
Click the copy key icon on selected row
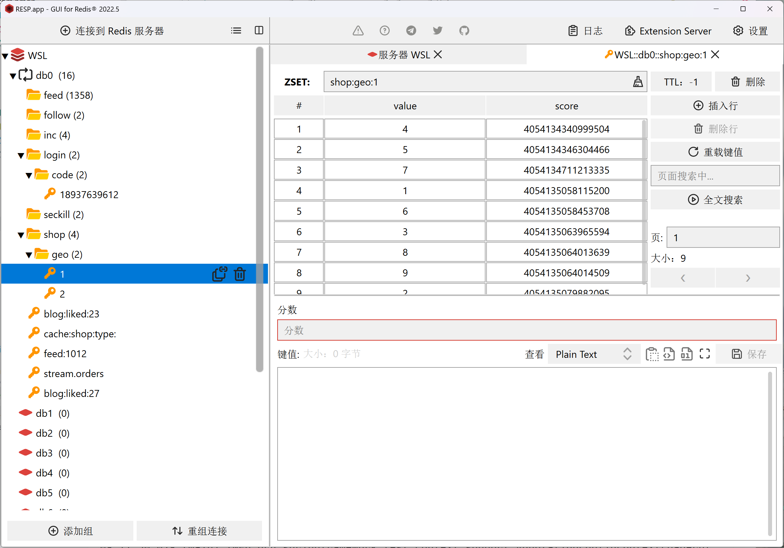pyautogui.click(x=219, y=274)
